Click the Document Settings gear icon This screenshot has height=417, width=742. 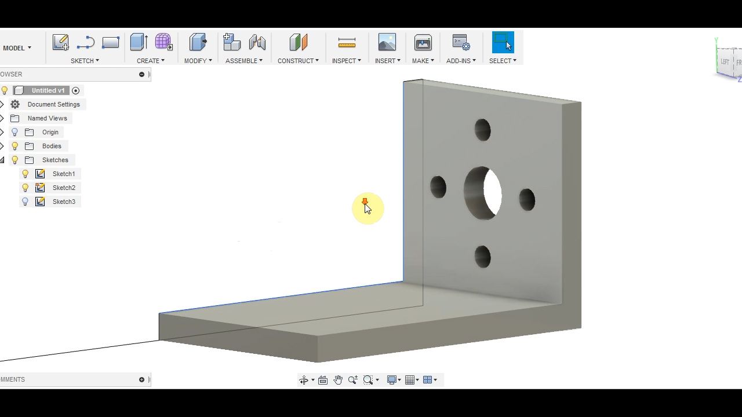(15, 104)
